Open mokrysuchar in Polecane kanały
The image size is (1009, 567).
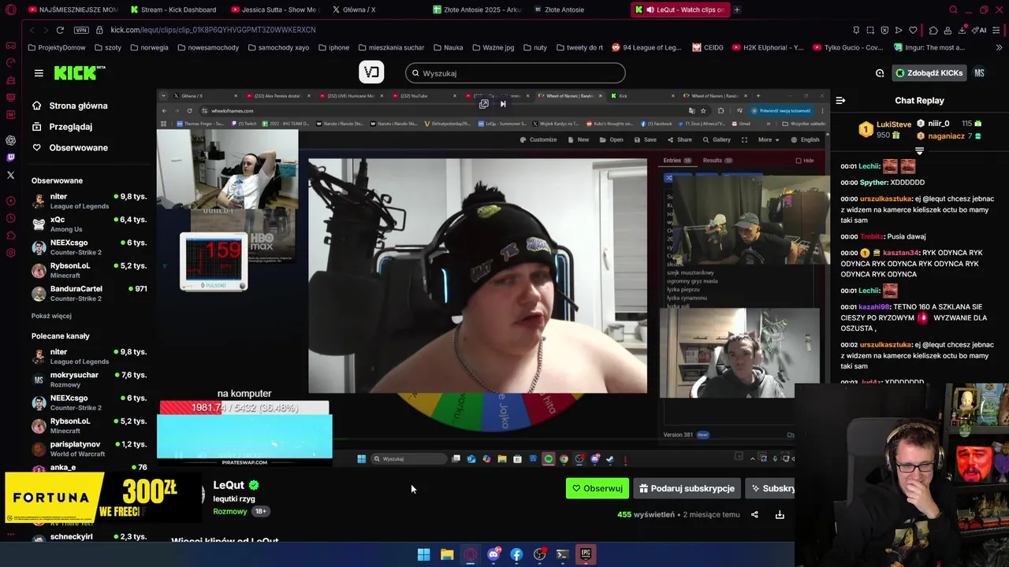(x=89, y=379)
